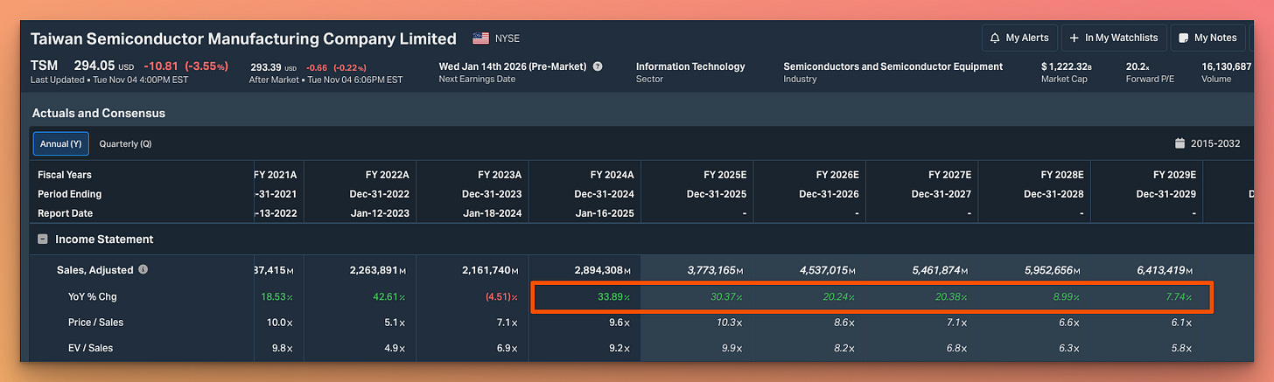1274x382 pixels.
Task: Click the Wed Jan 14th 2026 earnings date
Action: 514,66
